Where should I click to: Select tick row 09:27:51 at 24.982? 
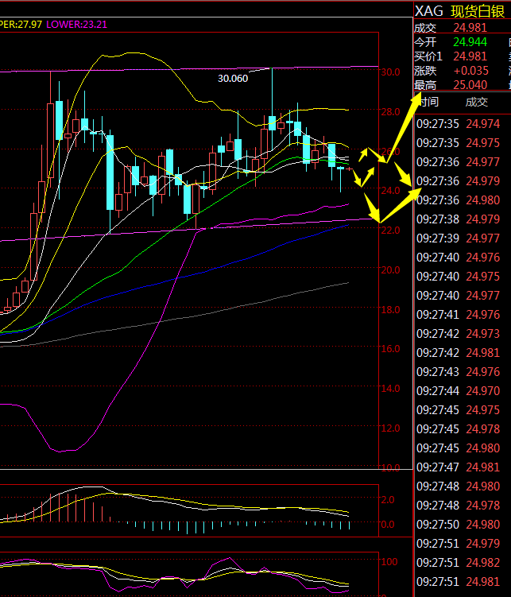click(458, 562)
